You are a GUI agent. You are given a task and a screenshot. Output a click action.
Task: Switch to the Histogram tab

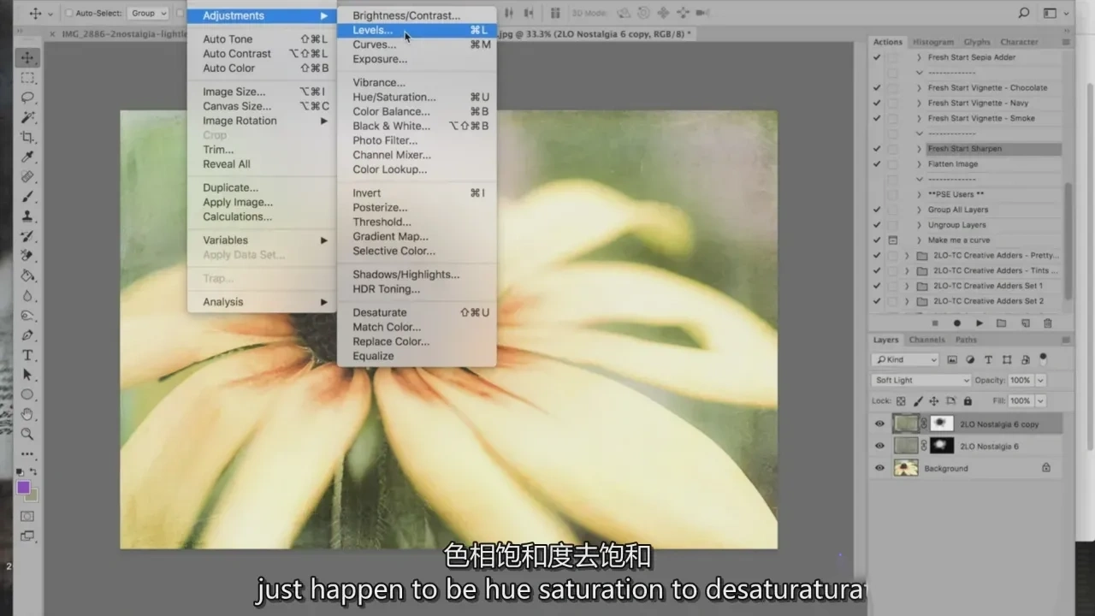tap(932, 42)
